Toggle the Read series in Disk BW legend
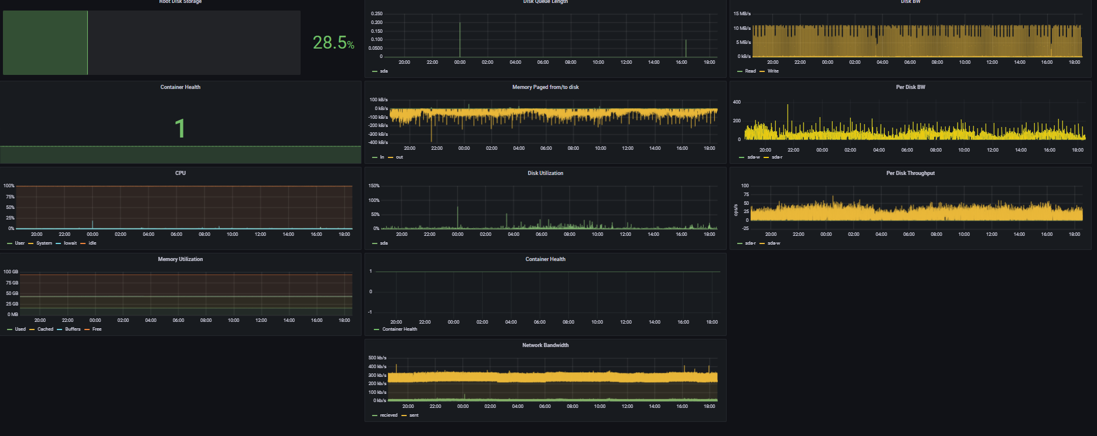 pos(750,71)
